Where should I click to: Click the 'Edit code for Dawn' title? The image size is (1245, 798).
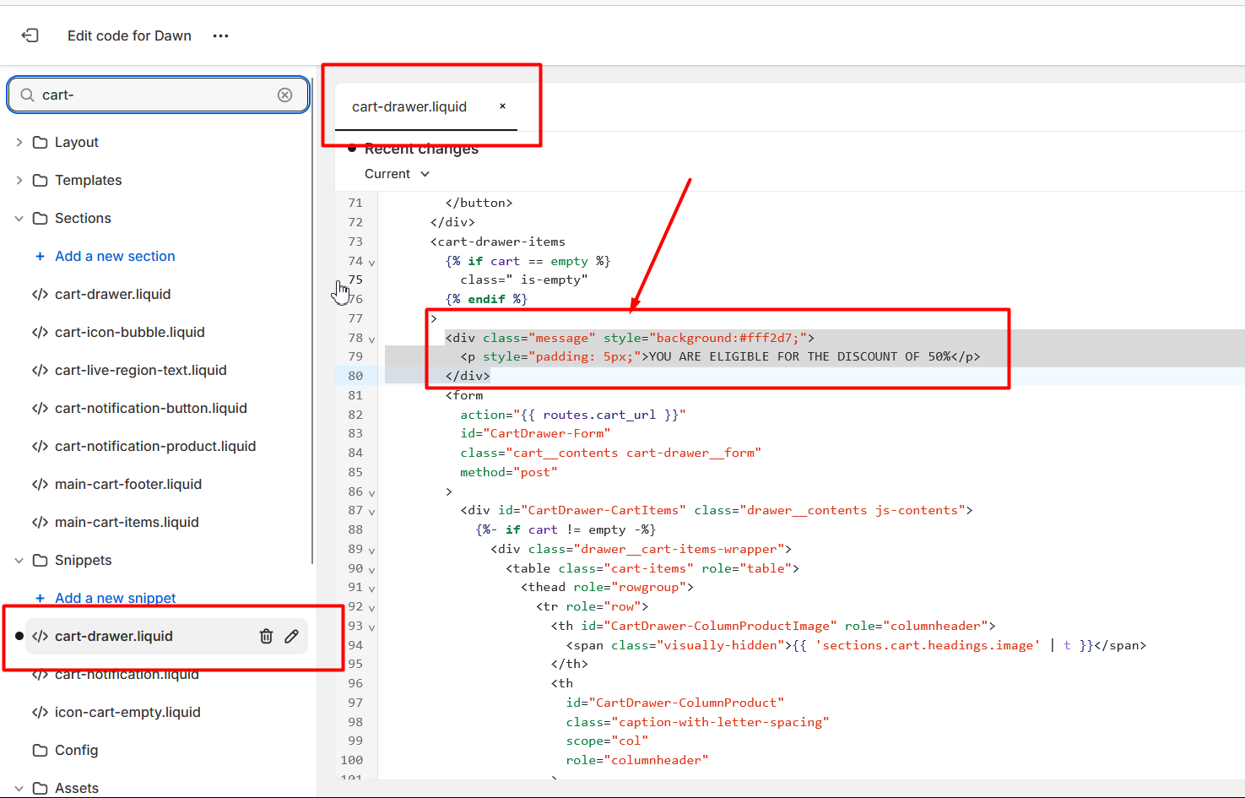coord(129,35)
